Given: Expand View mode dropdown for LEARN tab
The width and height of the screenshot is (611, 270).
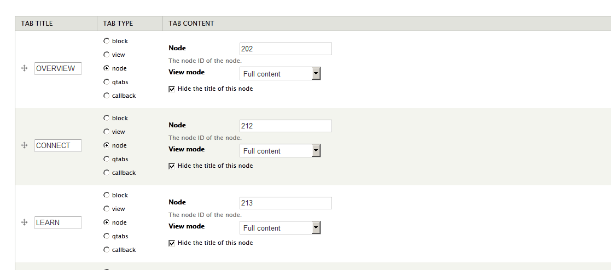Looking at the screenshot, I should click(280, 228).
